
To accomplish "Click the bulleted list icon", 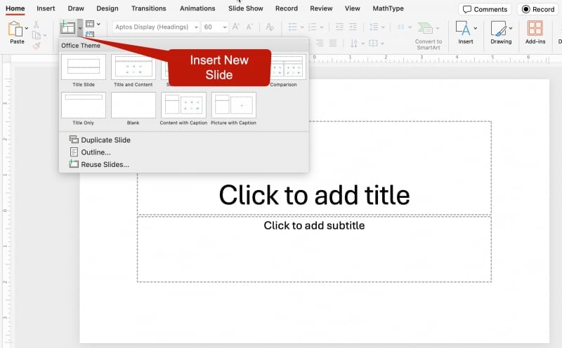I will (x=293, y=27).
